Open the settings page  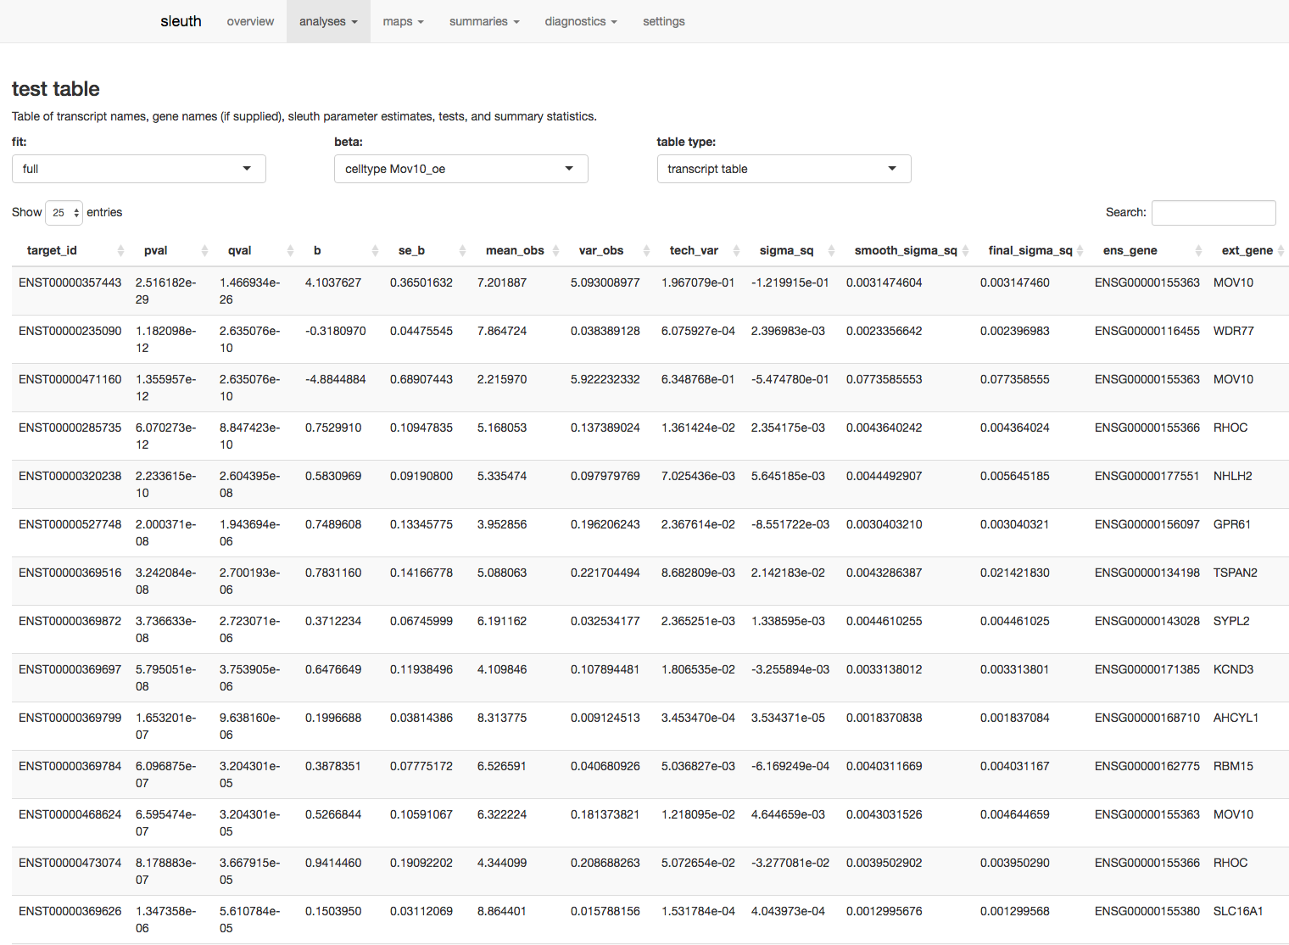[x=663, y=21]
